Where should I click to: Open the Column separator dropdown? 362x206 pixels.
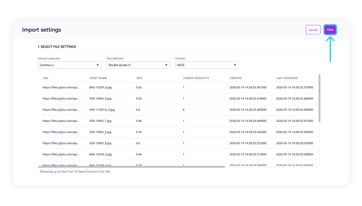[70, 65]
